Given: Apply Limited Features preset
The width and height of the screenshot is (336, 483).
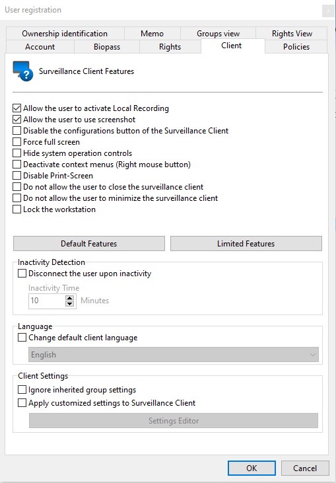Looking at the screenshot, I should click(246, 244).
